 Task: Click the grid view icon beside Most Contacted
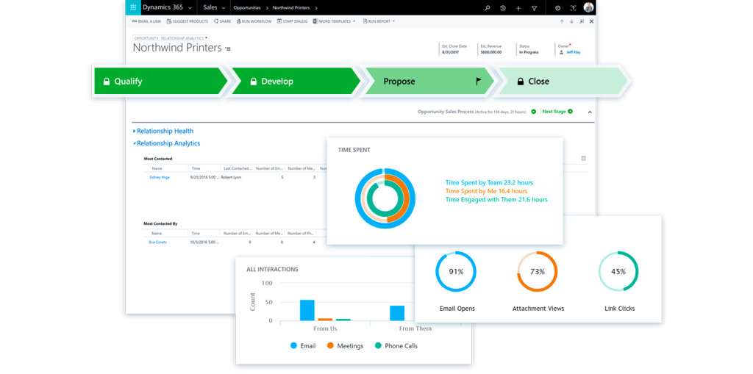pos(583,158)
